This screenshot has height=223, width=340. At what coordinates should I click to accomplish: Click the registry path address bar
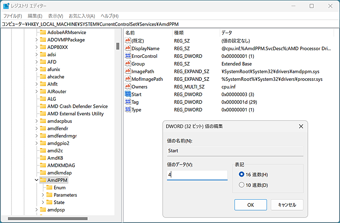[x=170, y=24]
